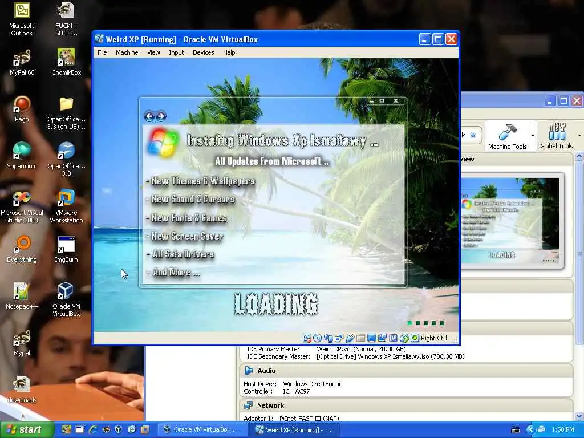Select the downloads desktop icon

tap(22, 390)
